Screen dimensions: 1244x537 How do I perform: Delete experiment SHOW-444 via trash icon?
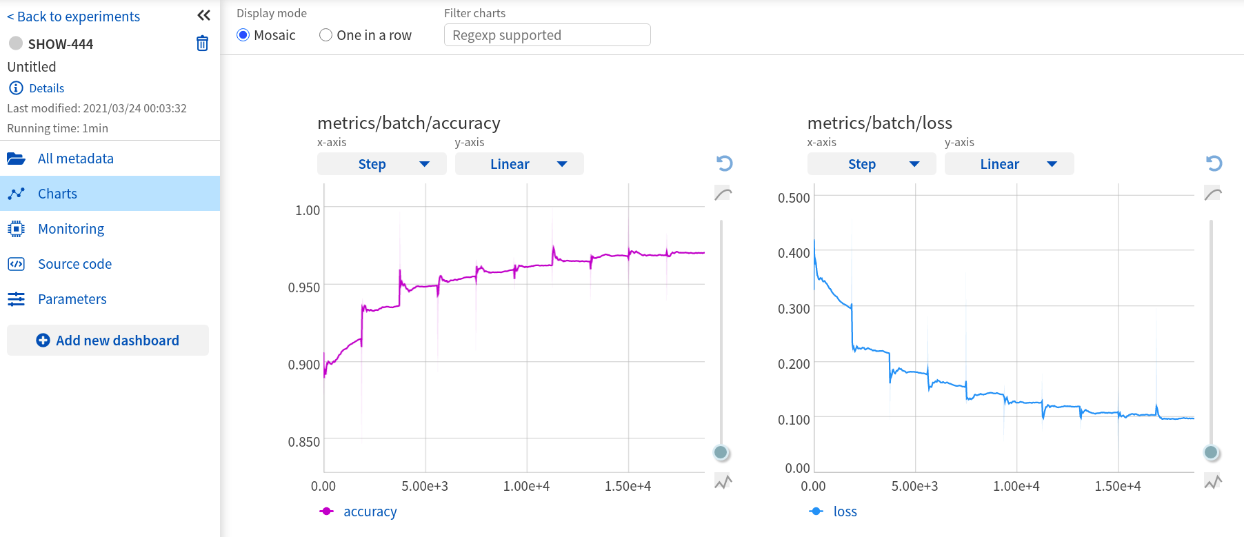202,43
